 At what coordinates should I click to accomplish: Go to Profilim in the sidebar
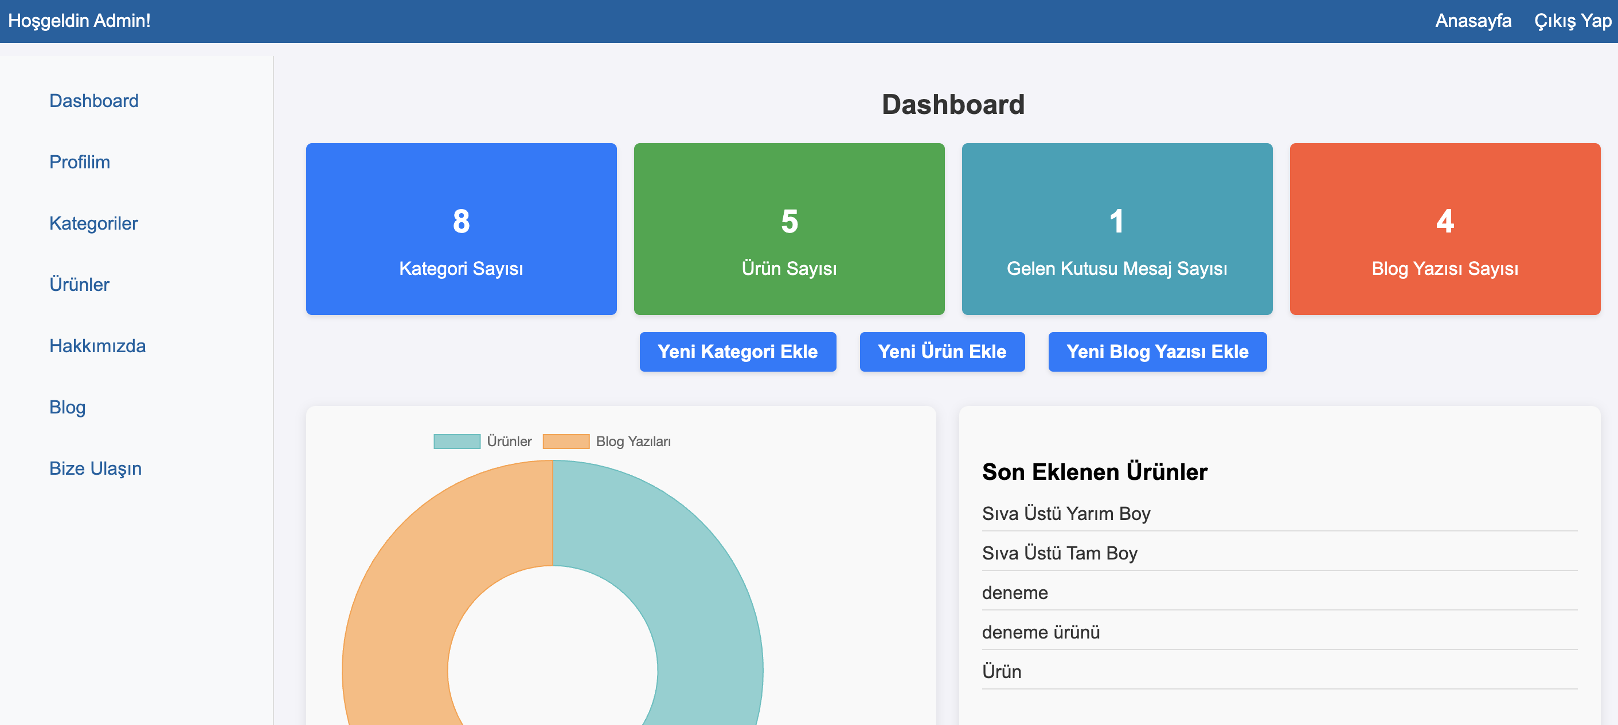pyautogui.click(x=80, y=163)
